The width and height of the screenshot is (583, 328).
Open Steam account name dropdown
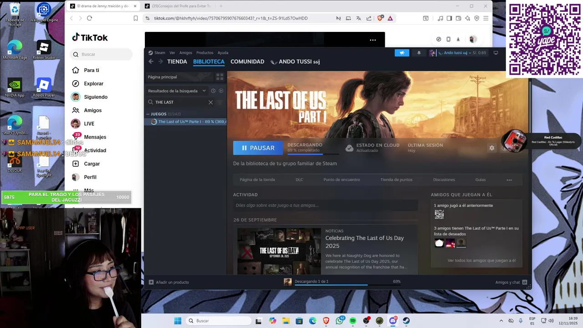(x=458, y=53)
